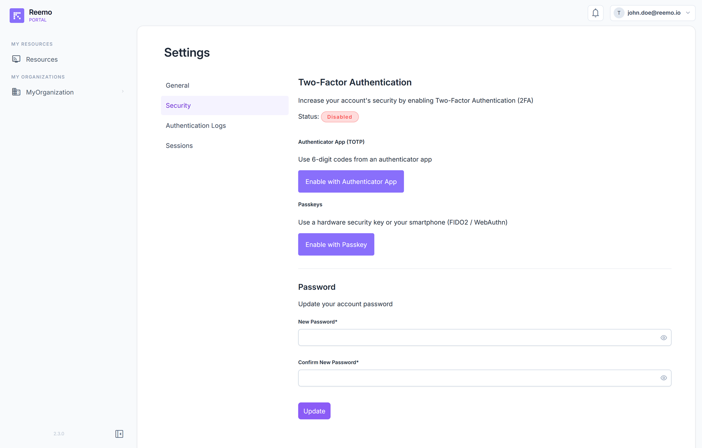702x448 pixels.
Task: Go to Authentication Logs tab
Action: [x=224, y=126]
